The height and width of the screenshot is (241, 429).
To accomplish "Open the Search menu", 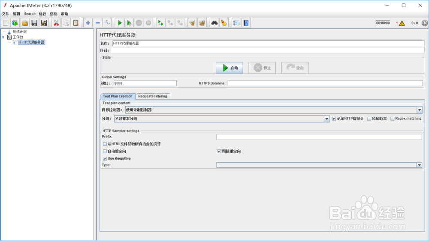I will pyautogui.click(x=30, y=14).
